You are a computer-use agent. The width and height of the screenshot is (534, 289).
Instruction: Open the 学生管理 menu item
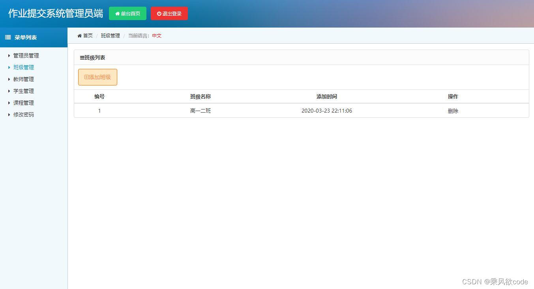[x=24, y=91]
